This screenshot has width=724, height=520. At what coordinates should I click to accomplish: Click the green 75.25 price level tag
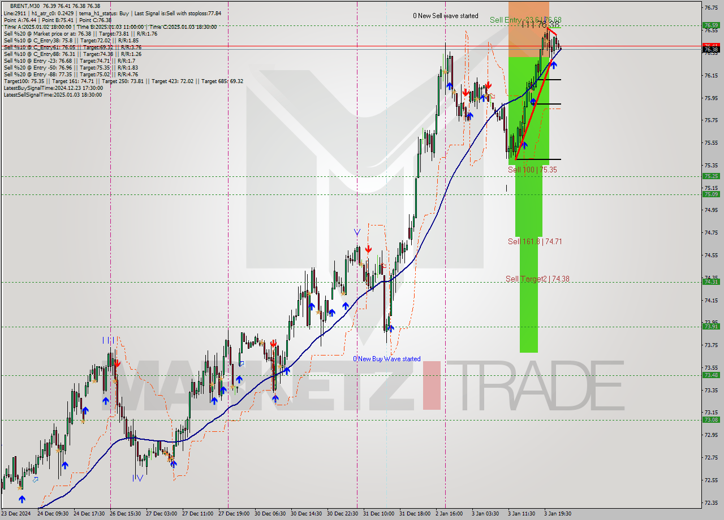pyautogui.click(x=711, y=176)
